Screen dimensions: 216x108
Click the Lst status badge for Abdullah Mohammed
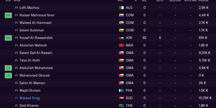[8, 68]
